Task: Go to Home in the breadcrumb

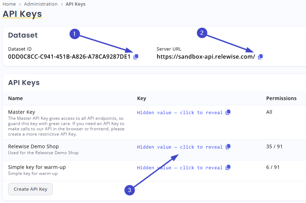Action: 9,4
